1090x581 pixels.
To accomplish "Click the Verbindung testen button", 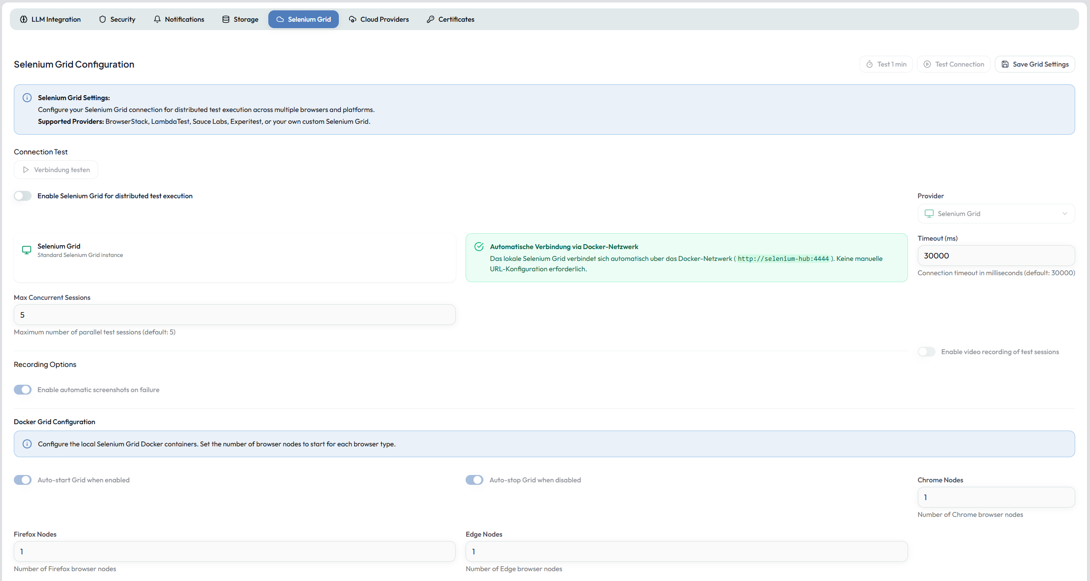I will point(56,170).
